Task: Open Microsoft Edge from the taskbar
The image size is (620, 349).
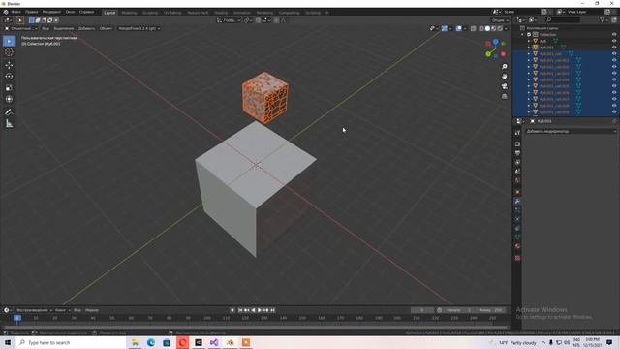Action: coord(151,342)
